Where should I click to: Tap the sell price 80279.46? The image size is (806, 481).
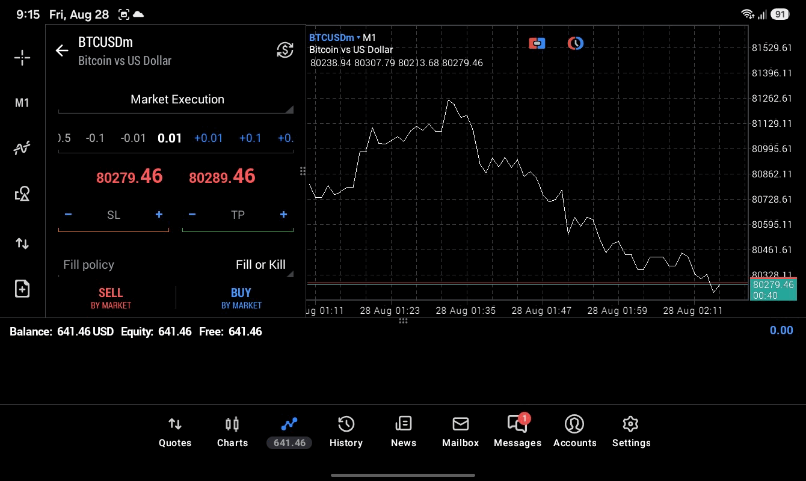click(129, 176)
